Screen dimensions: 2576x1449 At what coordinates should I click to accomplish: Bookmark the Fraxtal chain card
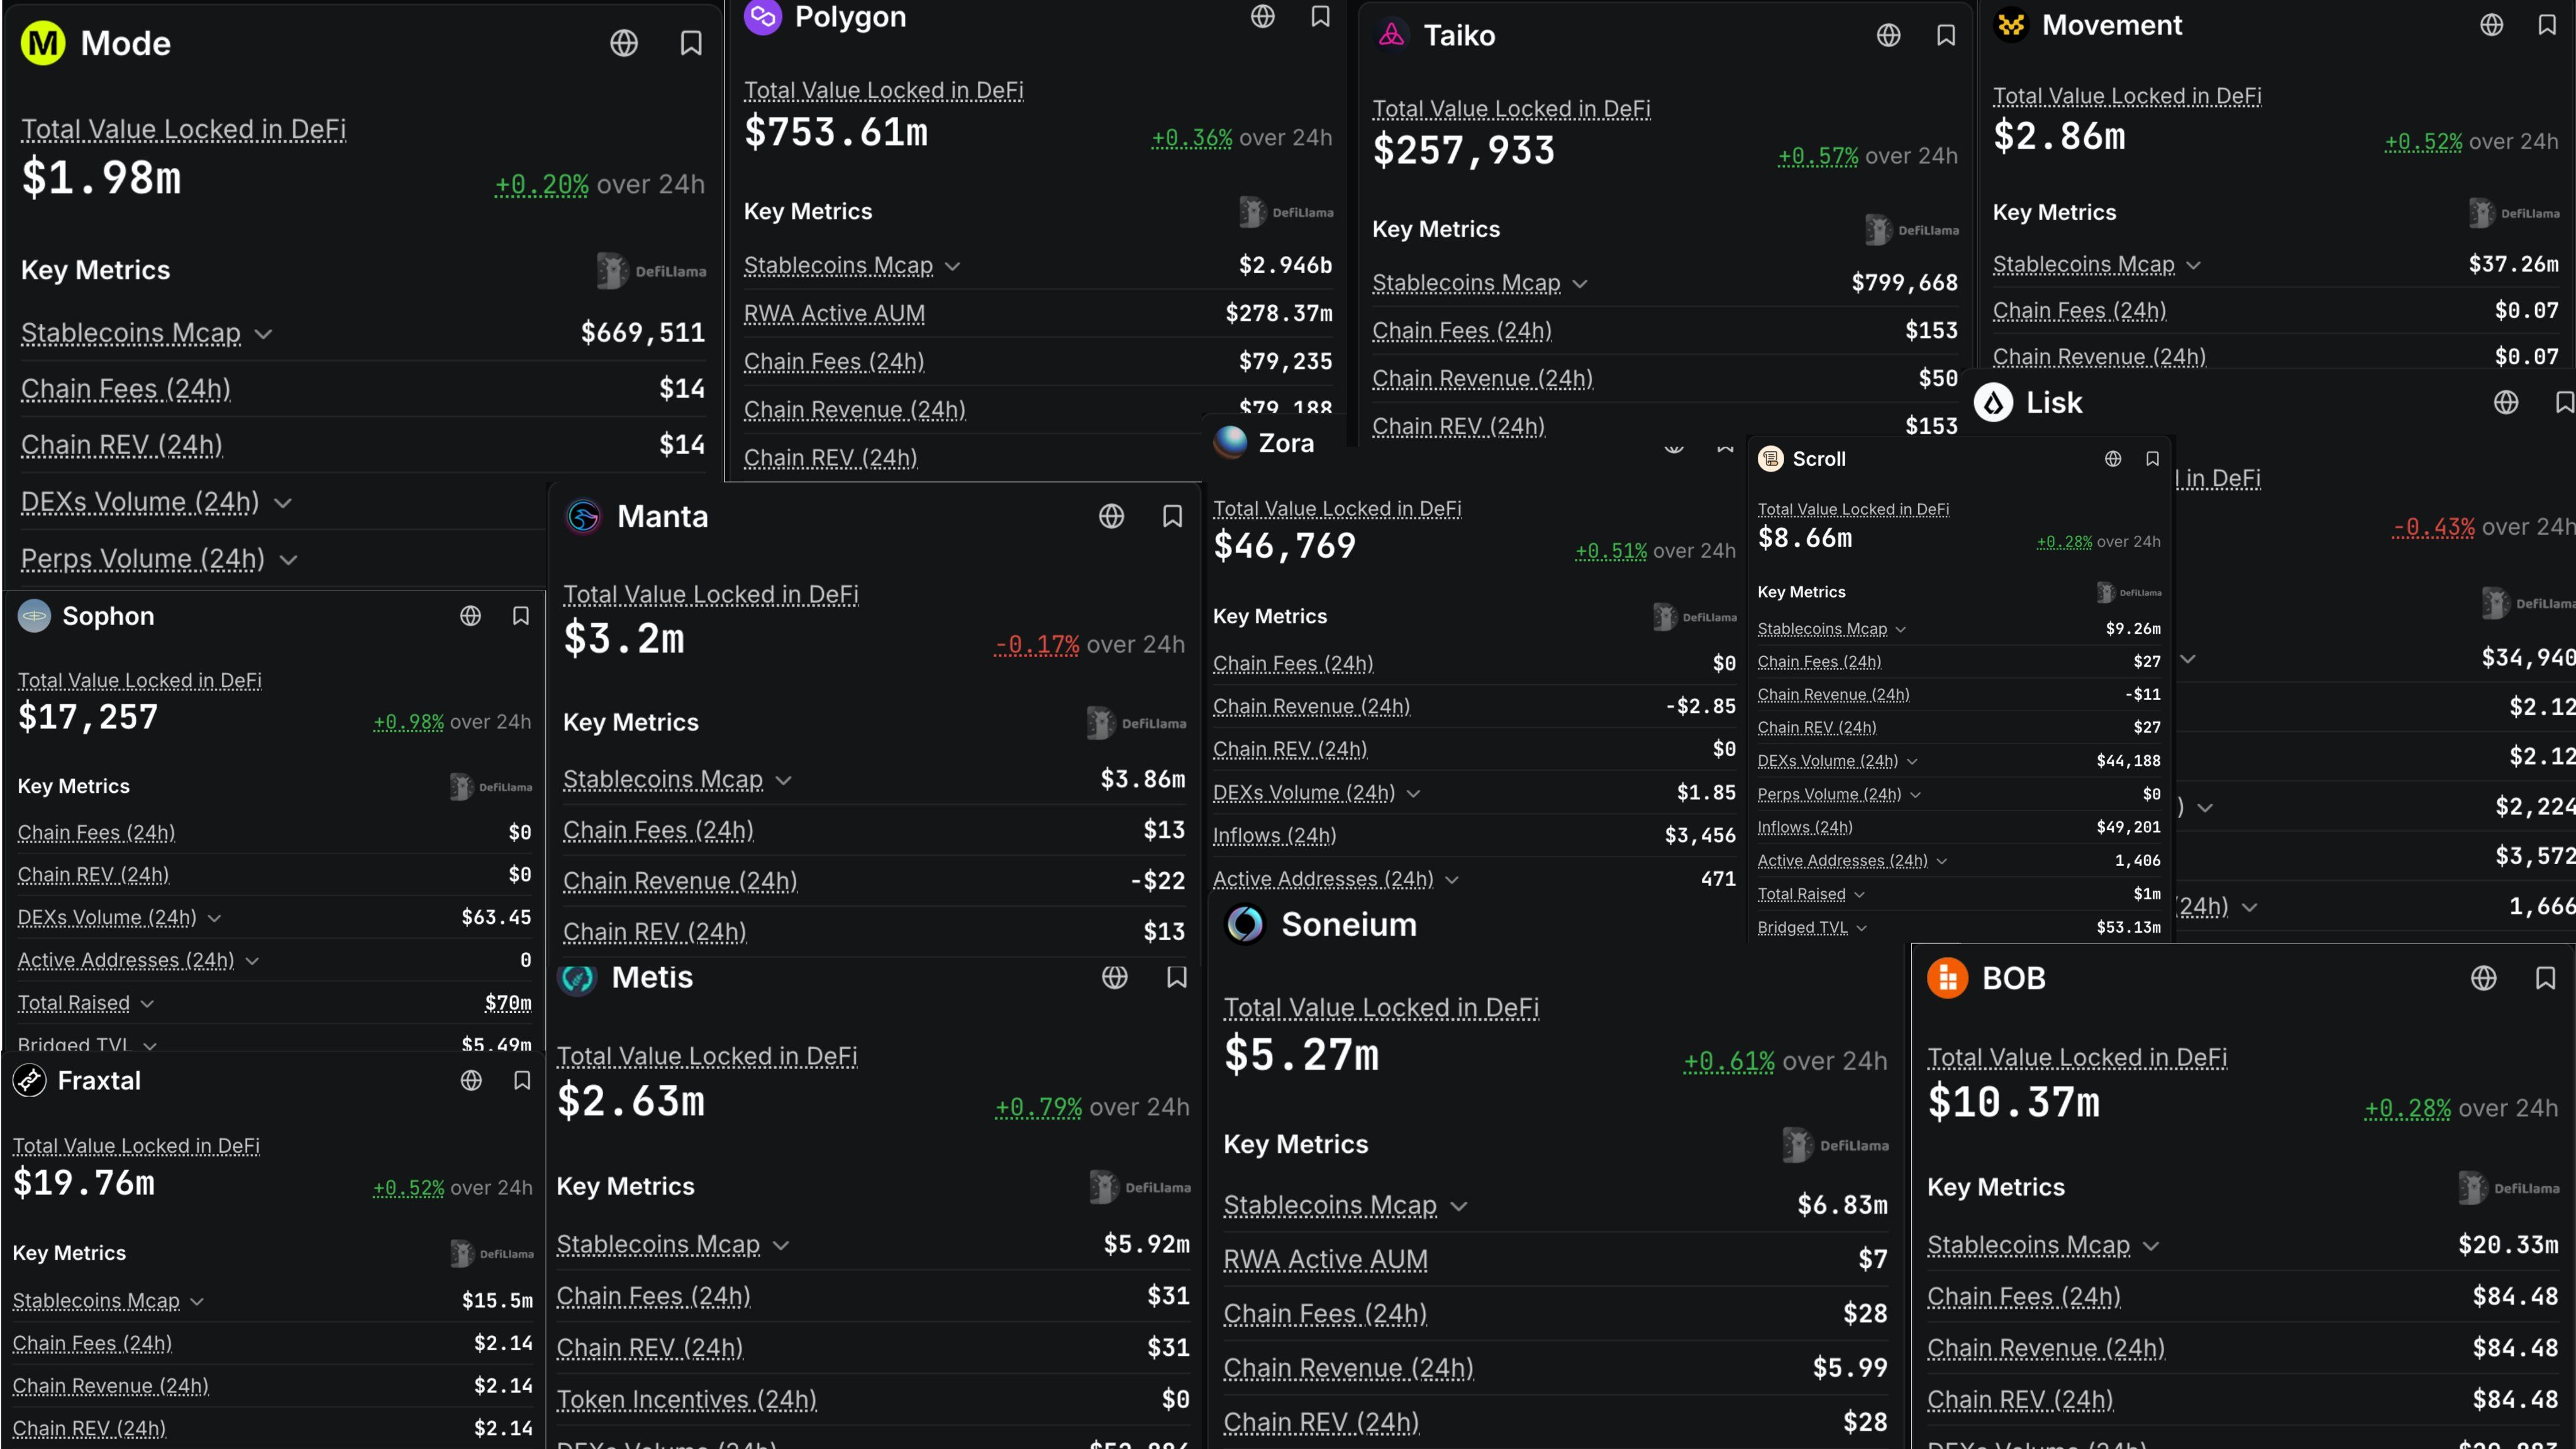point(521,1081)
